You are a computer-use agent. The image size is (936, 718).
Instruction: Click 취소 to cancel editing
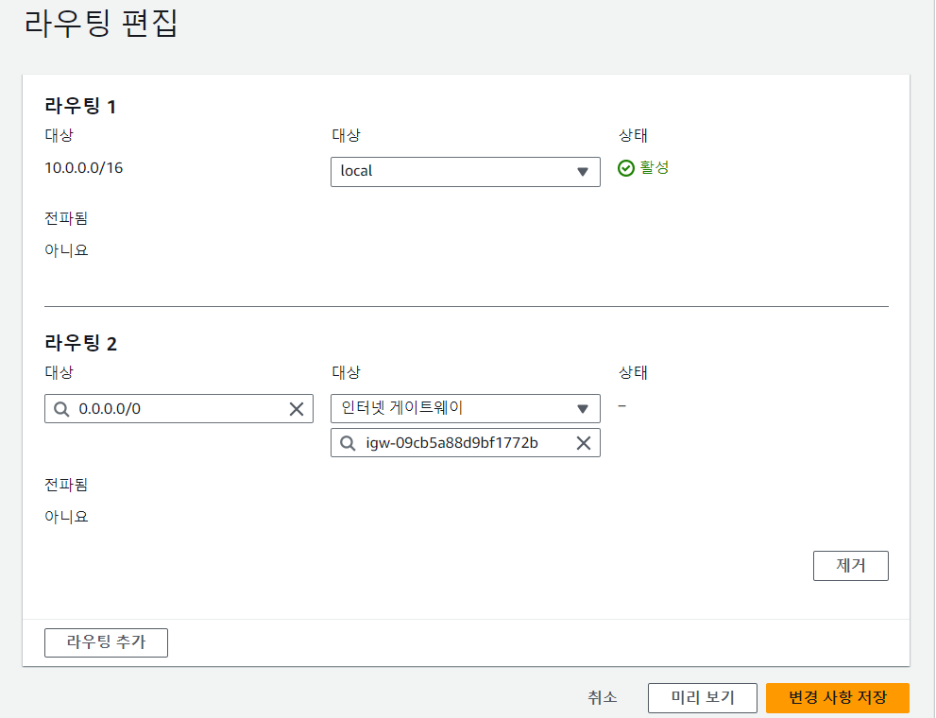pyautogui.click(x=603, y=697)
